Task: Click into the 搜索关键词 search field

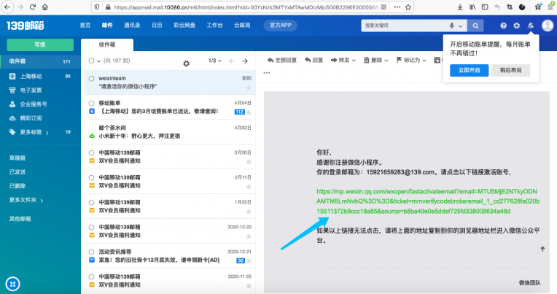Action: [404, 26]
